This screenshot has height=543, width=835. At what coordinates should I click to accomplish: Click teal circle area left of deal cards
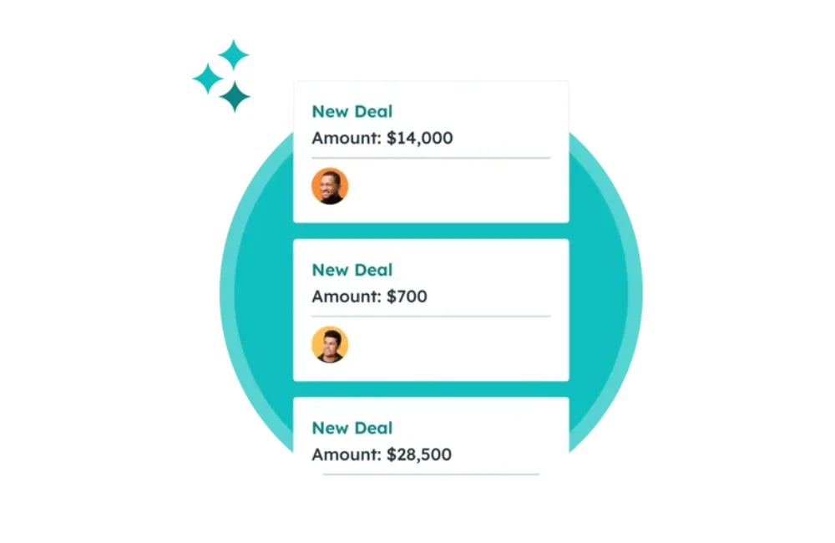[x=261, y=293]
